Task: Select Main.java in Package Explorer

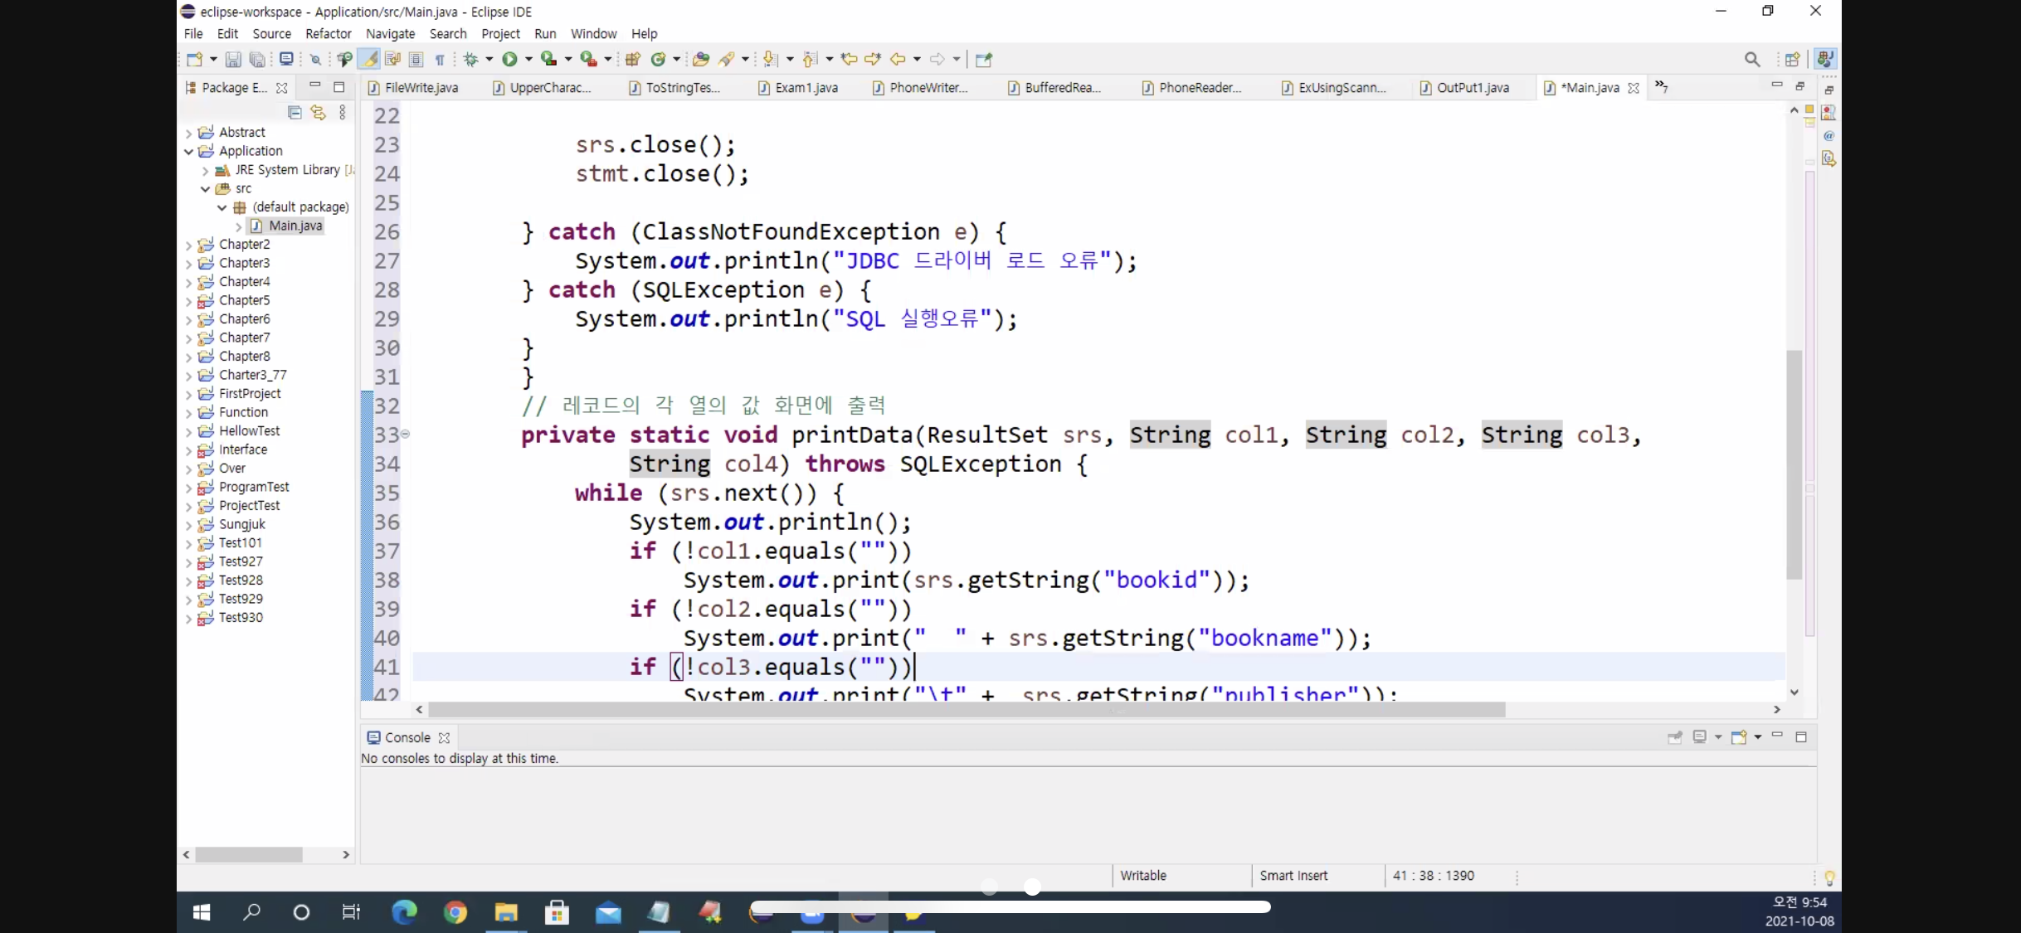Action: (x=295, y=226)
